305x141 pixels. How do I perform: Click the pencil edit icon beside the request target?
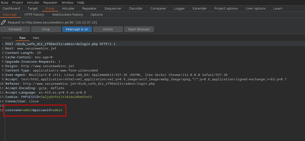point(4,22)
